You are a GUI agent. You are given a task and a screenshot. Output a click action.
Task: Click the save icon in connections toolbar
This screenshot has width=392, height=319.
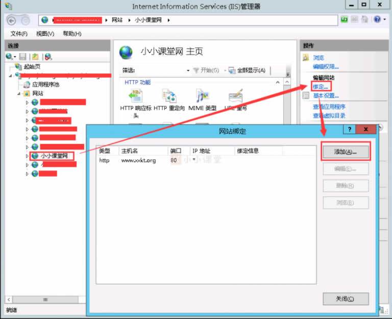[x=23, y=57]
